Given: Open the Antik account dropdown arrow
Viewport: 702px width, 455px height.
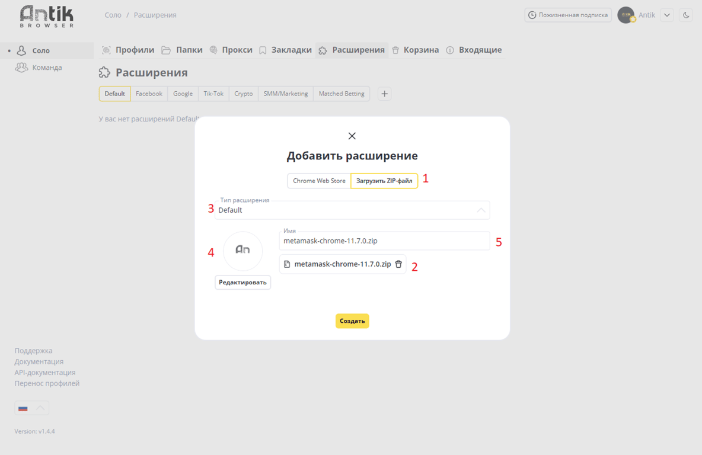Looking at the screenshot, I should 666,15.
